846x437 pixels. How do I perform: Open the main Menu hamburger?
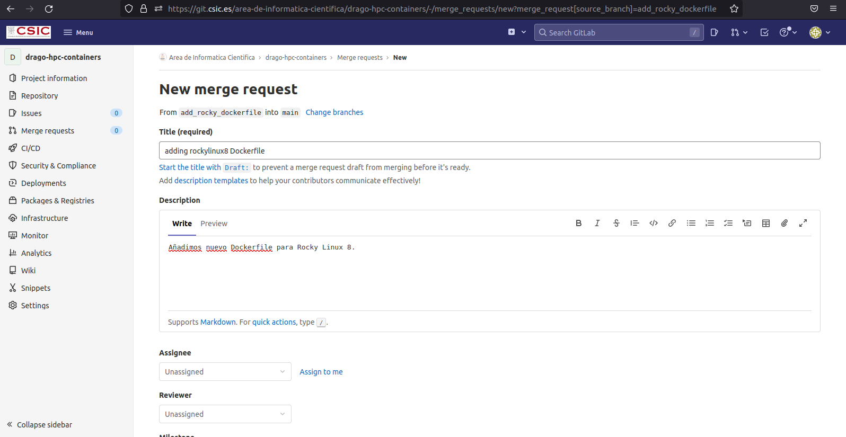78,32
